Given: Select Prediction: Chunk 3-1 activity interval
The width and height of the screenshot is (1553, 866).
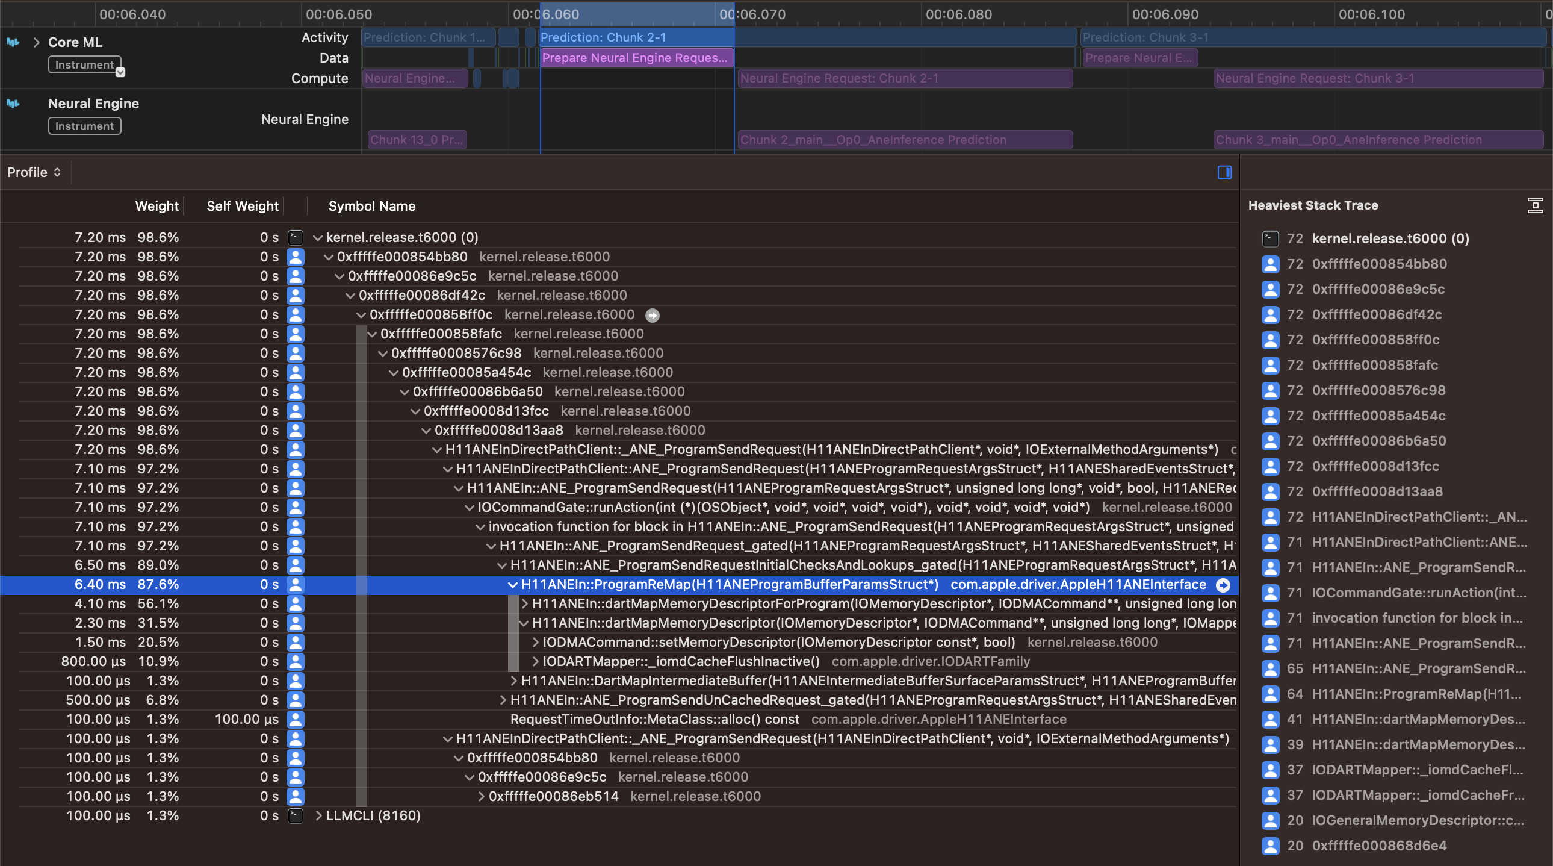Looking at the screenshot, I should (1313, 37).
